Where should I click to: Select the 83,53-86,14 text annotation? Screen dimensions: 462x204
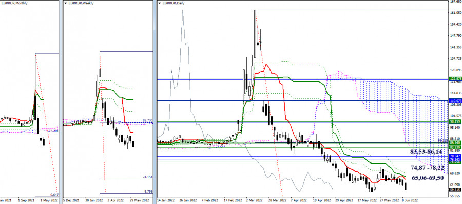tap(426, 152)
